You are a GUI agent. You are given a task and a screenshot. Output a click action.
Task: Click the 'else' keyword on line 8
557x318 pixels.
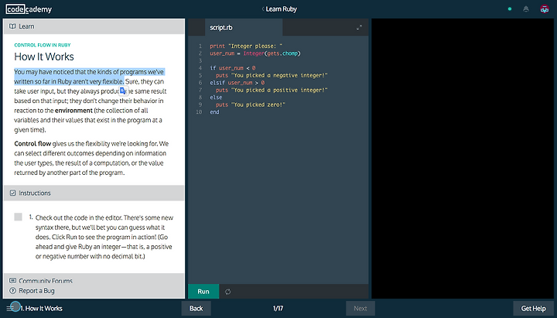coord(216,97)
